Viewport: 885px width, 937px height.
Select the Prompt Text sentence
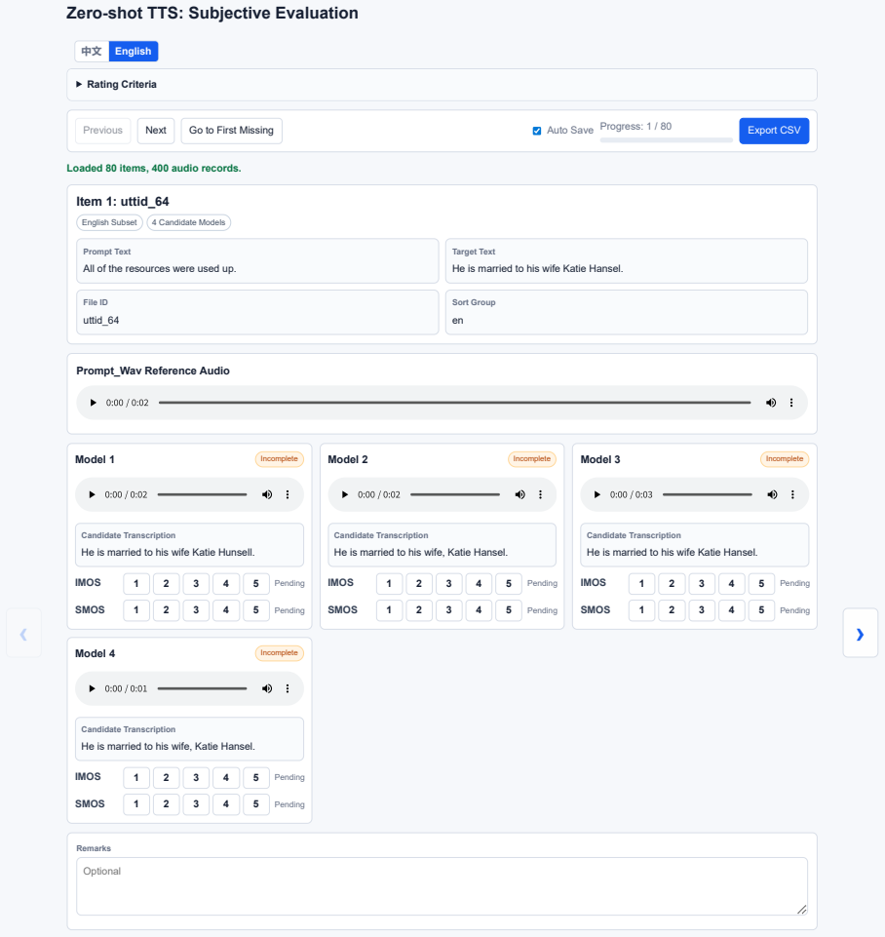[x=160, y=269]
